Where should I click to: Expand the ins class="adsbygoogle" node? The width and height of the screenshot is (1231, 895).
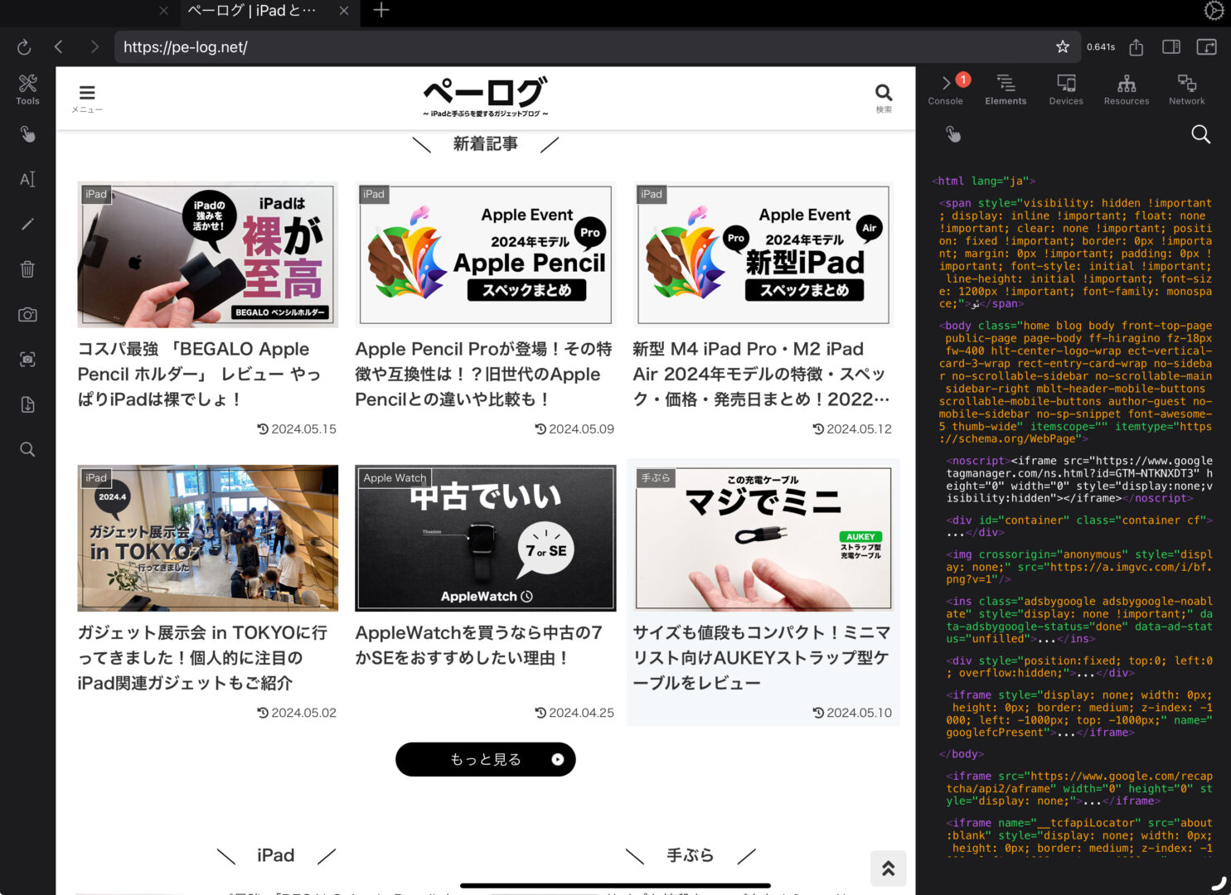pos(1079,620)
